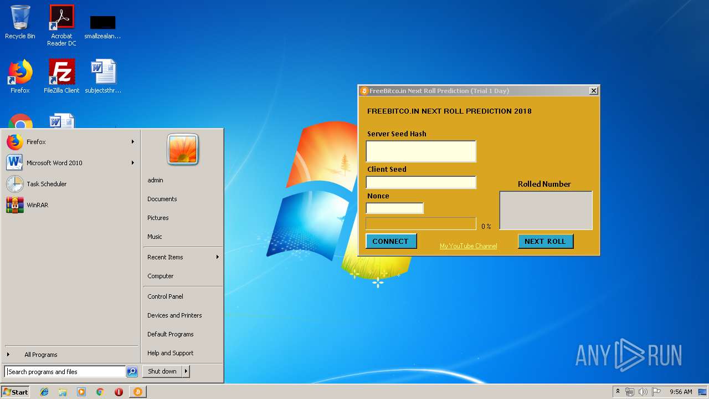This screenshot has height=399, width=709.
Task: Click the CONNECT button
Action: [391, 241]
